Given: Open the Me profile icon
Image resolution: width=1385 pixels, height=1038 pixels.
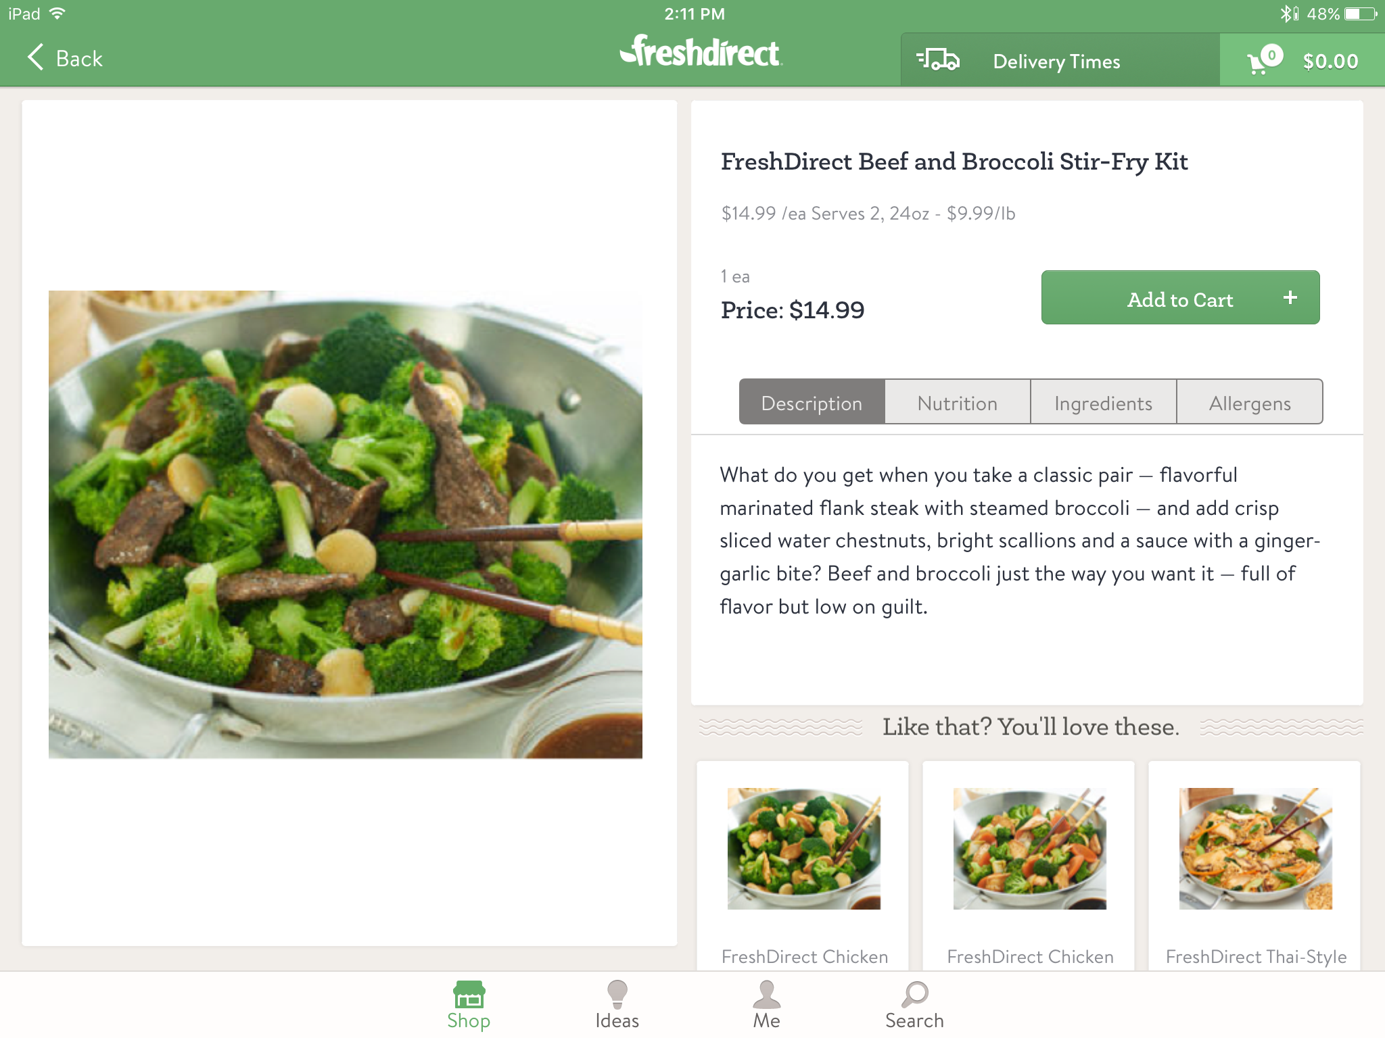Looking at the screenshot, I should tap(766, 995).
